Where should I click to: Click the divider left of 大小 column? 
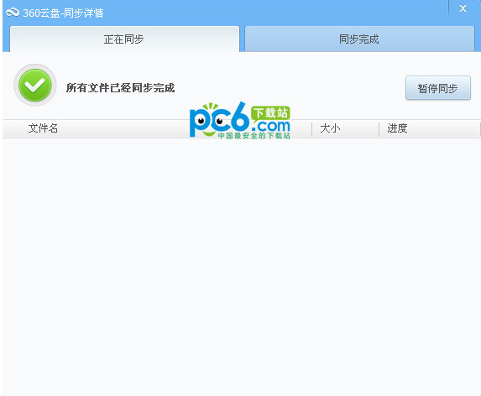(311, 128)
